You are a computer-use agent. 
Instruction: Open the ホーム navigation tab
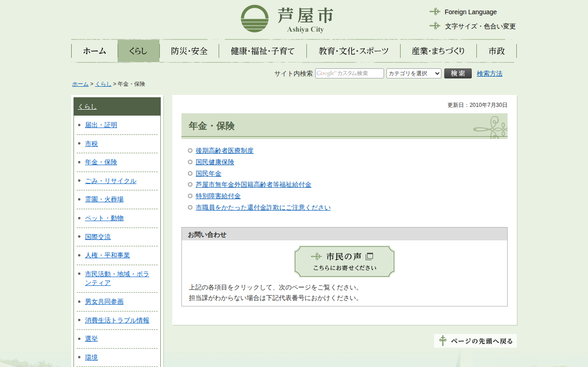pos(95,51)
